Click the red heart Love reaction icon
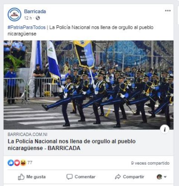Screen dimensions: 179x186 click(17, 163)
